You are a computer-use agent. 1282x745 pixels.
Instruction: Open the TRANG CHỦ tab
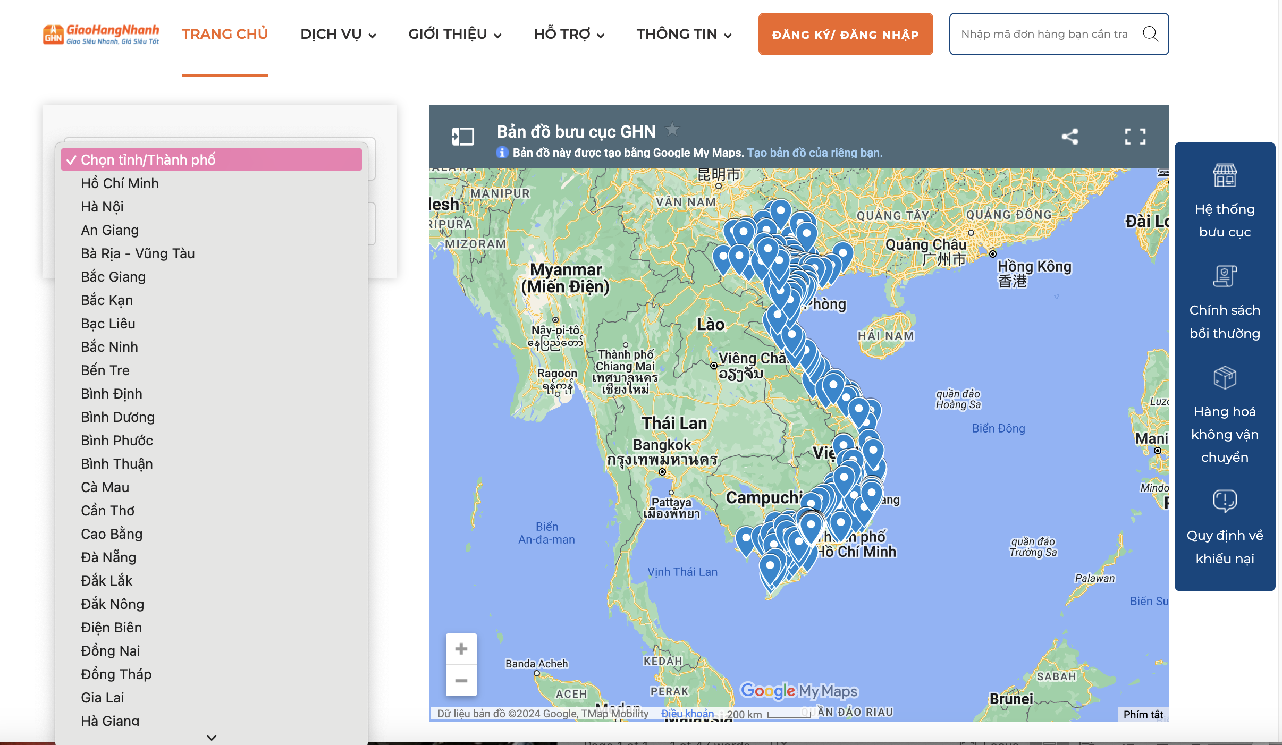coord(225,34)
